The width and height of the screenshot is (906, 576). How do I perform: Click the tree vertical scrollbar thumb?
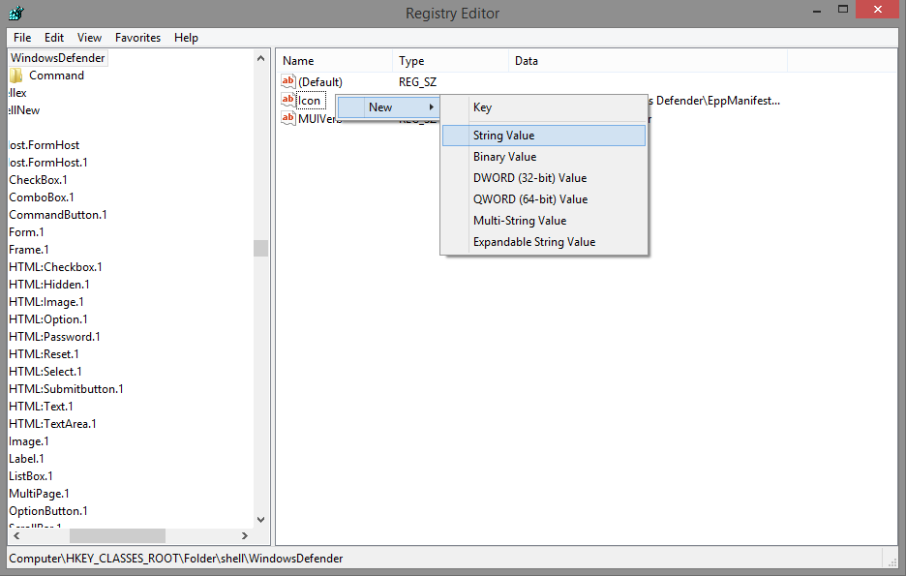pyautogui.click(x=260, y=248)
